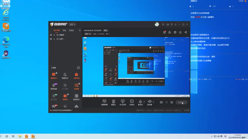Add screen capture source
This screenshot has height=139, width=248.
click(x=104, y=103)
